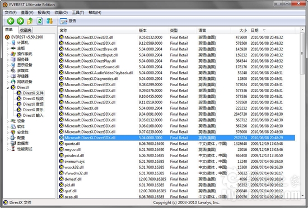Go up one level with toolbar arrow
This screenshot has width=308, height=208.
30,21
